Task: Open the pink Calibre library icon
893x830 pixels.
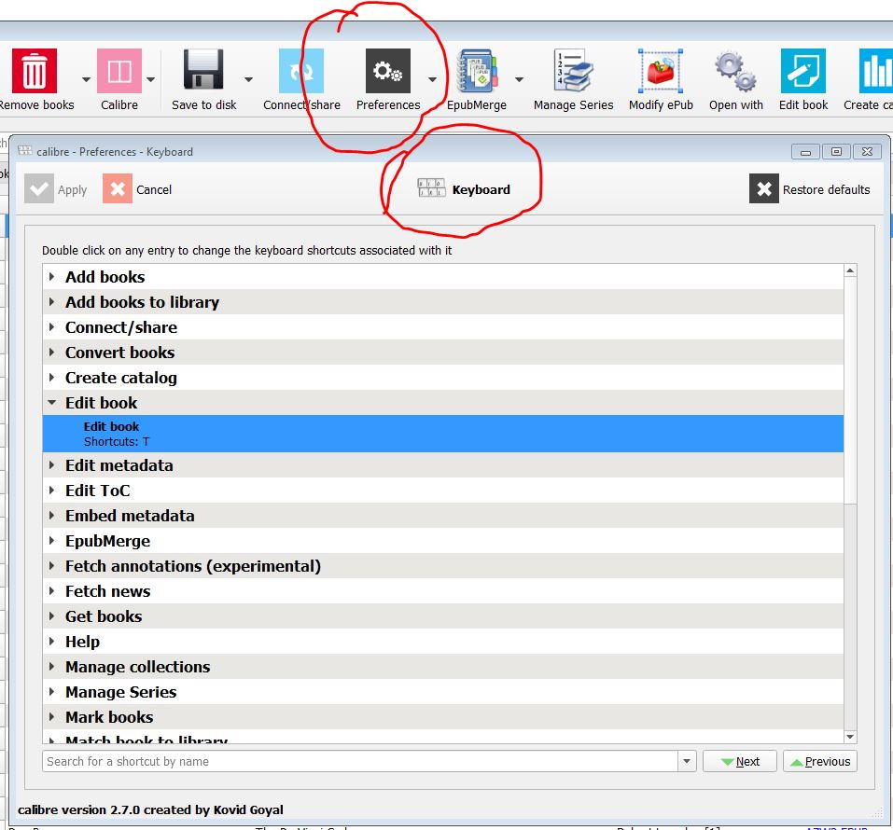Action: point(119,71)
